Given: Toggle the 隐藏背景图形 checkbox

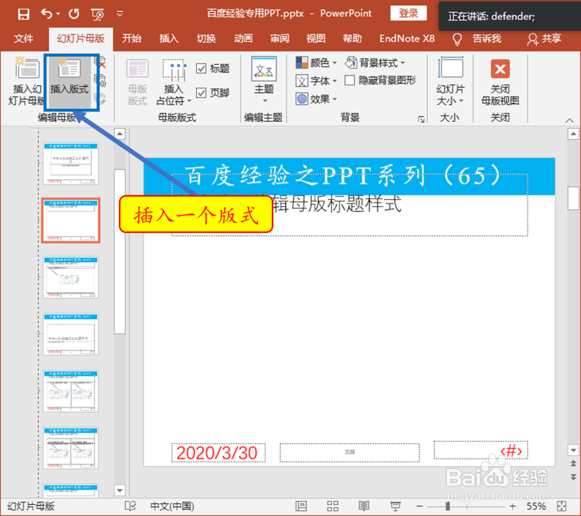Looking at the screenshot, I should click(x=350, y=80).
